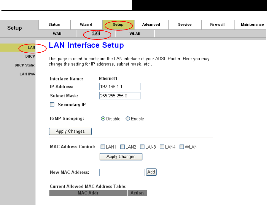This screenshot has width=267, height=205.
Task: Select the LAN sub-tab
Action: [x=96, y=34]
